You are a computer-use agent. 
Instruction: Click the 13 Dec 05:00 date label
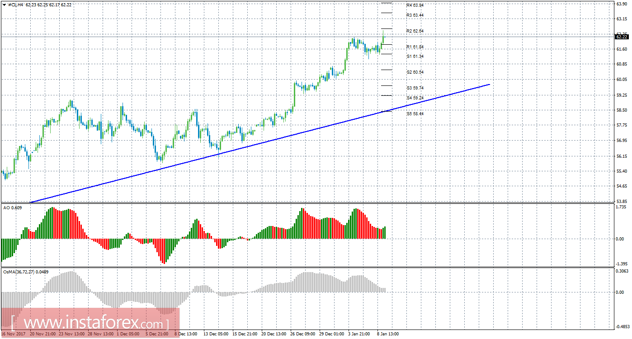point(217,334)
